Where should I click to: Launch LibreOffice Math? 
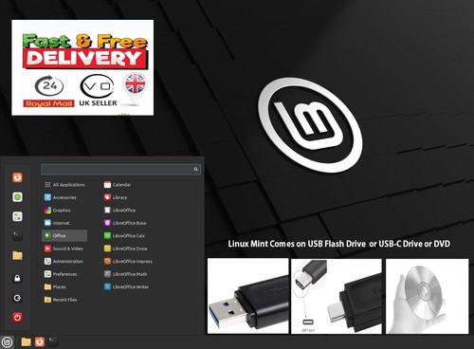tap(125, 274)
